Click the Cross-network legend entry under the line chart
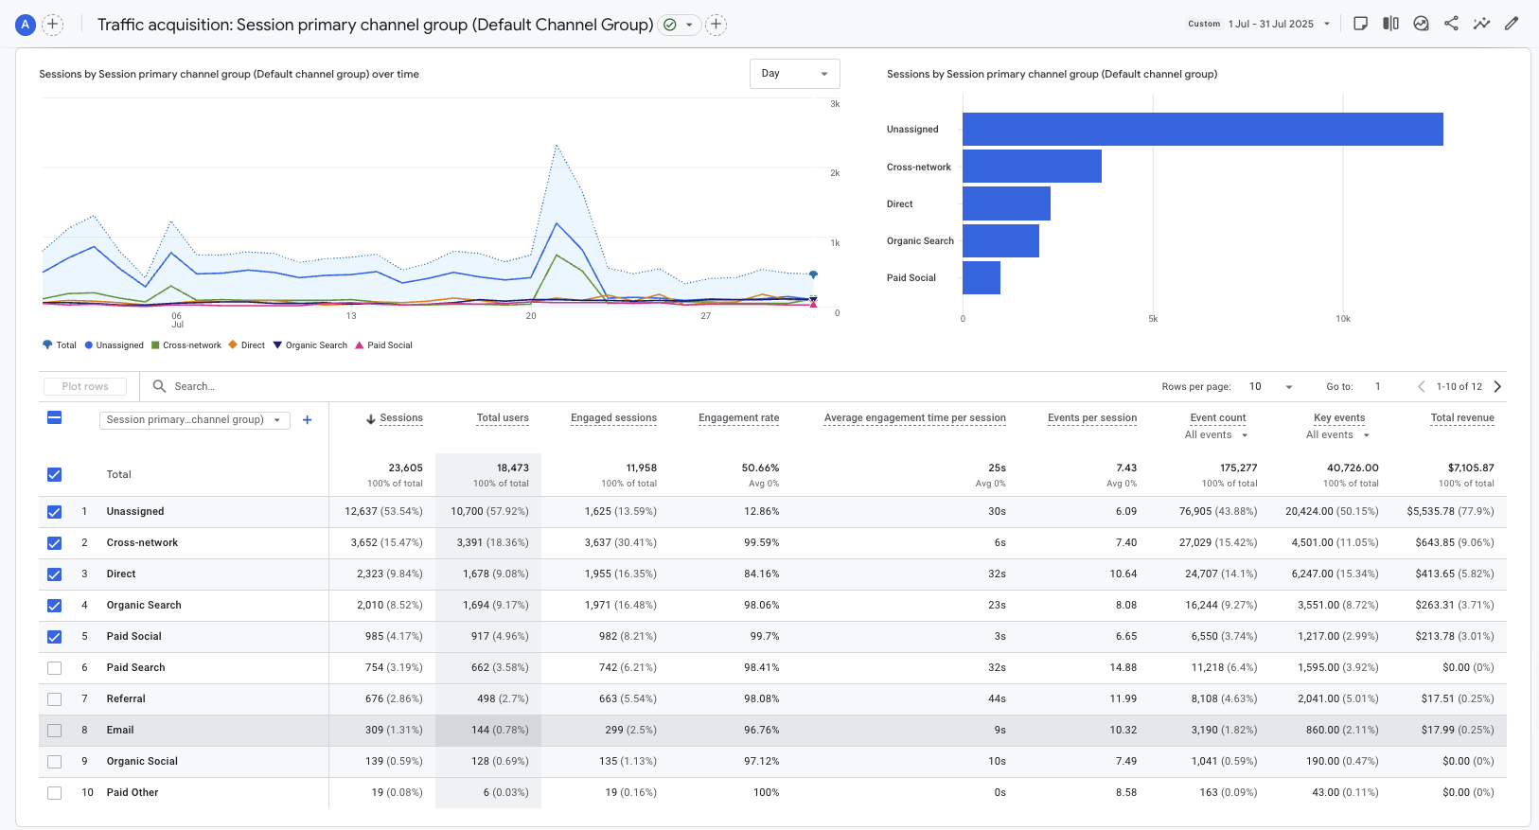 pyautogui.click(x=186, y=345)
